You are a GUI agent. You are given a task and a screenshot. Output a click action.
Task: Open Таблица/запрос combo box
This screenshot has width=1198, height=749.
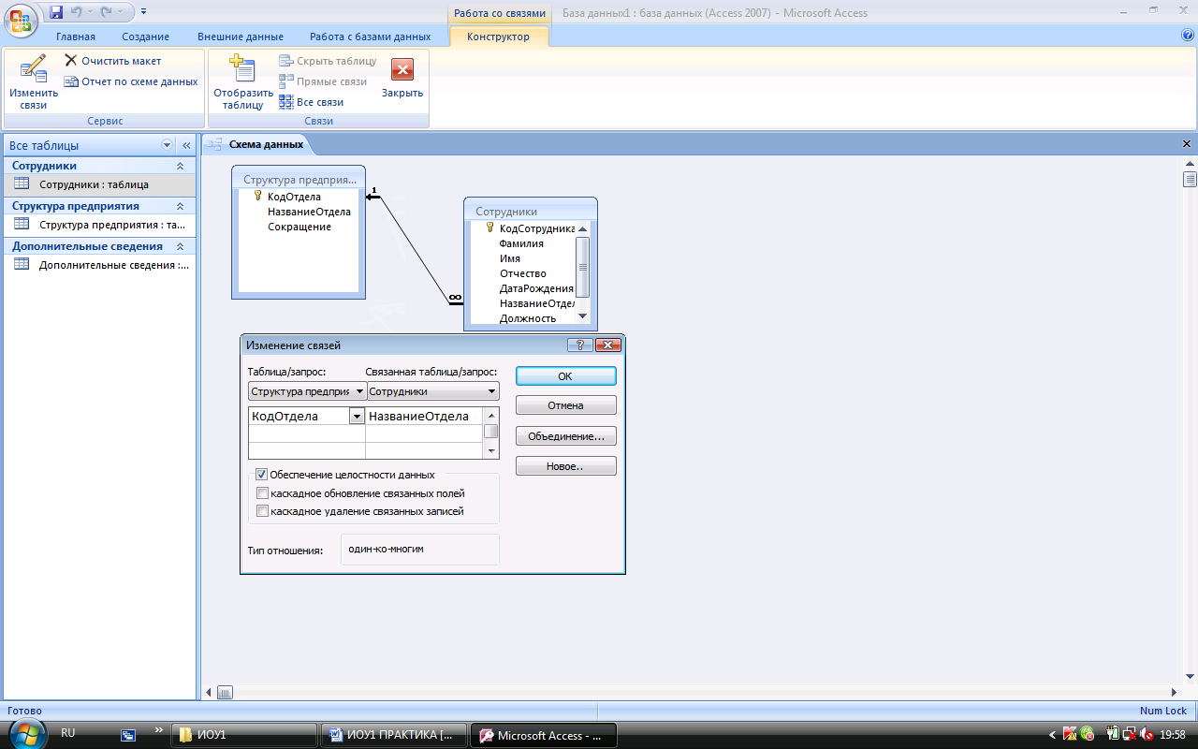pos(307,391)
